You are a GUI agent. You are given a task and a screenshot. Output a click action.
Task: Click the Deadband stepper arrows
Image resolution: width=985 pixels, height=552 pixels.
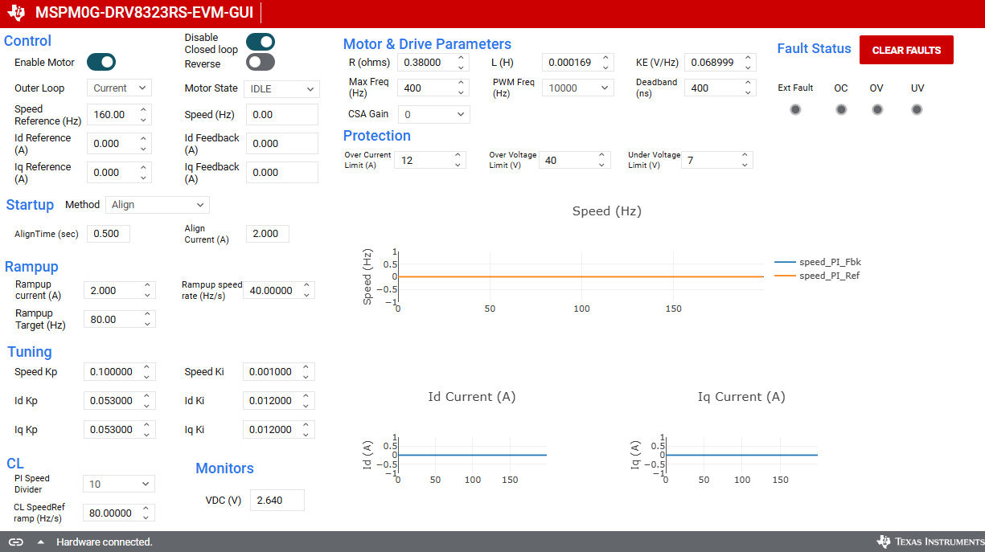749,88
